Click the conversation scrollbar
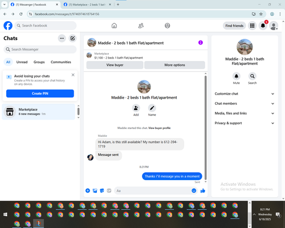 tap(205, 128)
